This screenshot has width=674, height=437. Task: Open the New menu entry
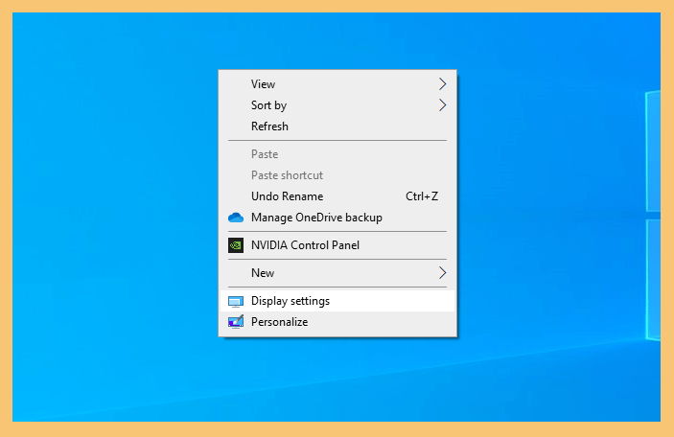337,273
